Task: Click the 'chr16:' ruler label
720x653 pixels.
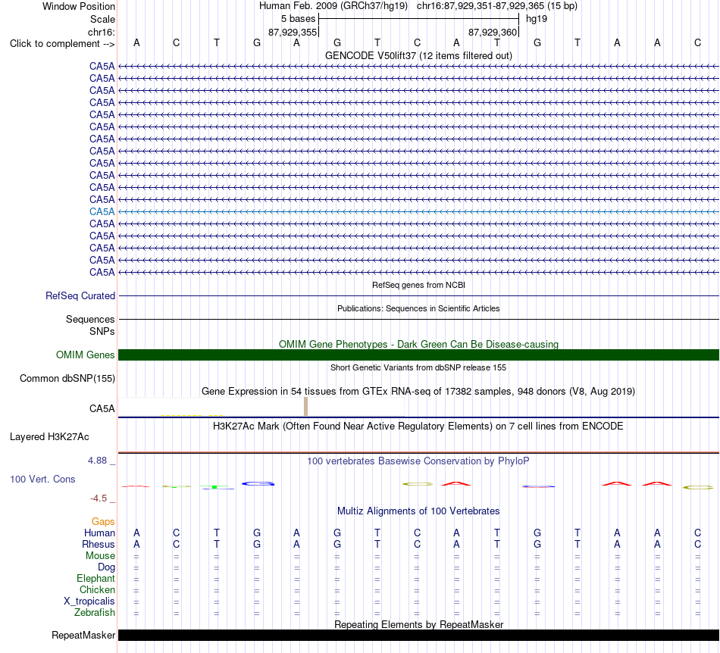Action: (102, 32)
